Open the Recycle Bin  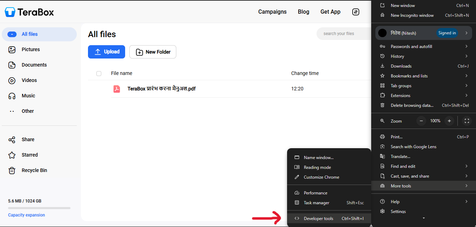(x=33, y=170)
